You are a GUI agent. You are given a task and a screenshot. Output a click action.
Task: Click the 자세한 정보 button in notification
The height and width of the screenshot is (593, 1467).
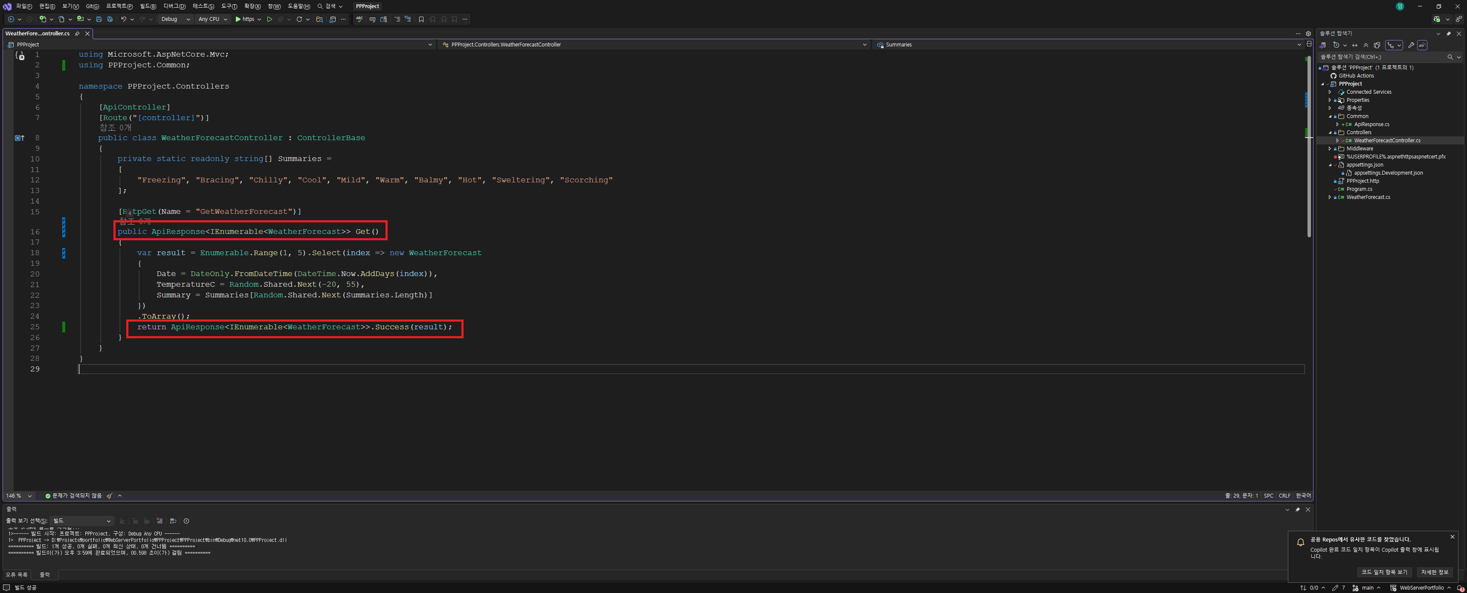1434,572
